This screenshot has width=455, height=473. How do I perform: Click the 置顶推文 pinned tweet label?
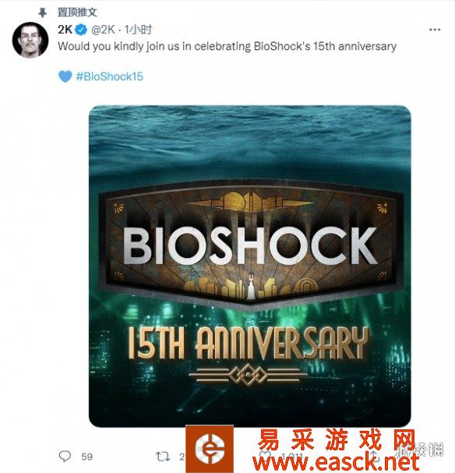[77, 12]
